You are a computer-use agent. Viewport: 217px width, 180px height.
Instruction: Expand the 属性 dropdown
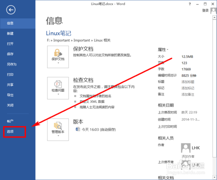click(x=163, y=50)
